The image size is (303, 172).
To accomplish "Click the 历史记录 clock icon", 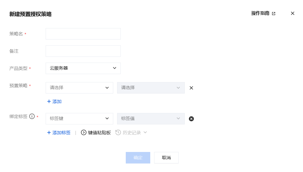I will (118, 132).
